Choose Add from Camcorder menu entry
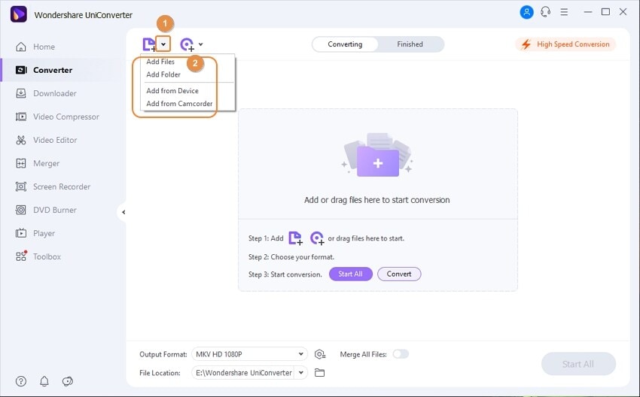Viewport: 640px width, 397px height. pos(179,104)
